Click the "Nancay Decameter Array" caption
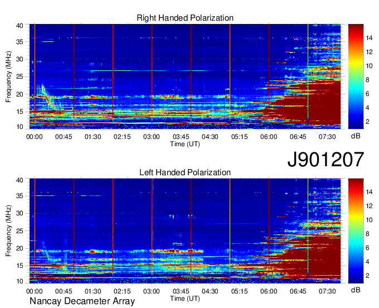 click(x=82, y=301)
